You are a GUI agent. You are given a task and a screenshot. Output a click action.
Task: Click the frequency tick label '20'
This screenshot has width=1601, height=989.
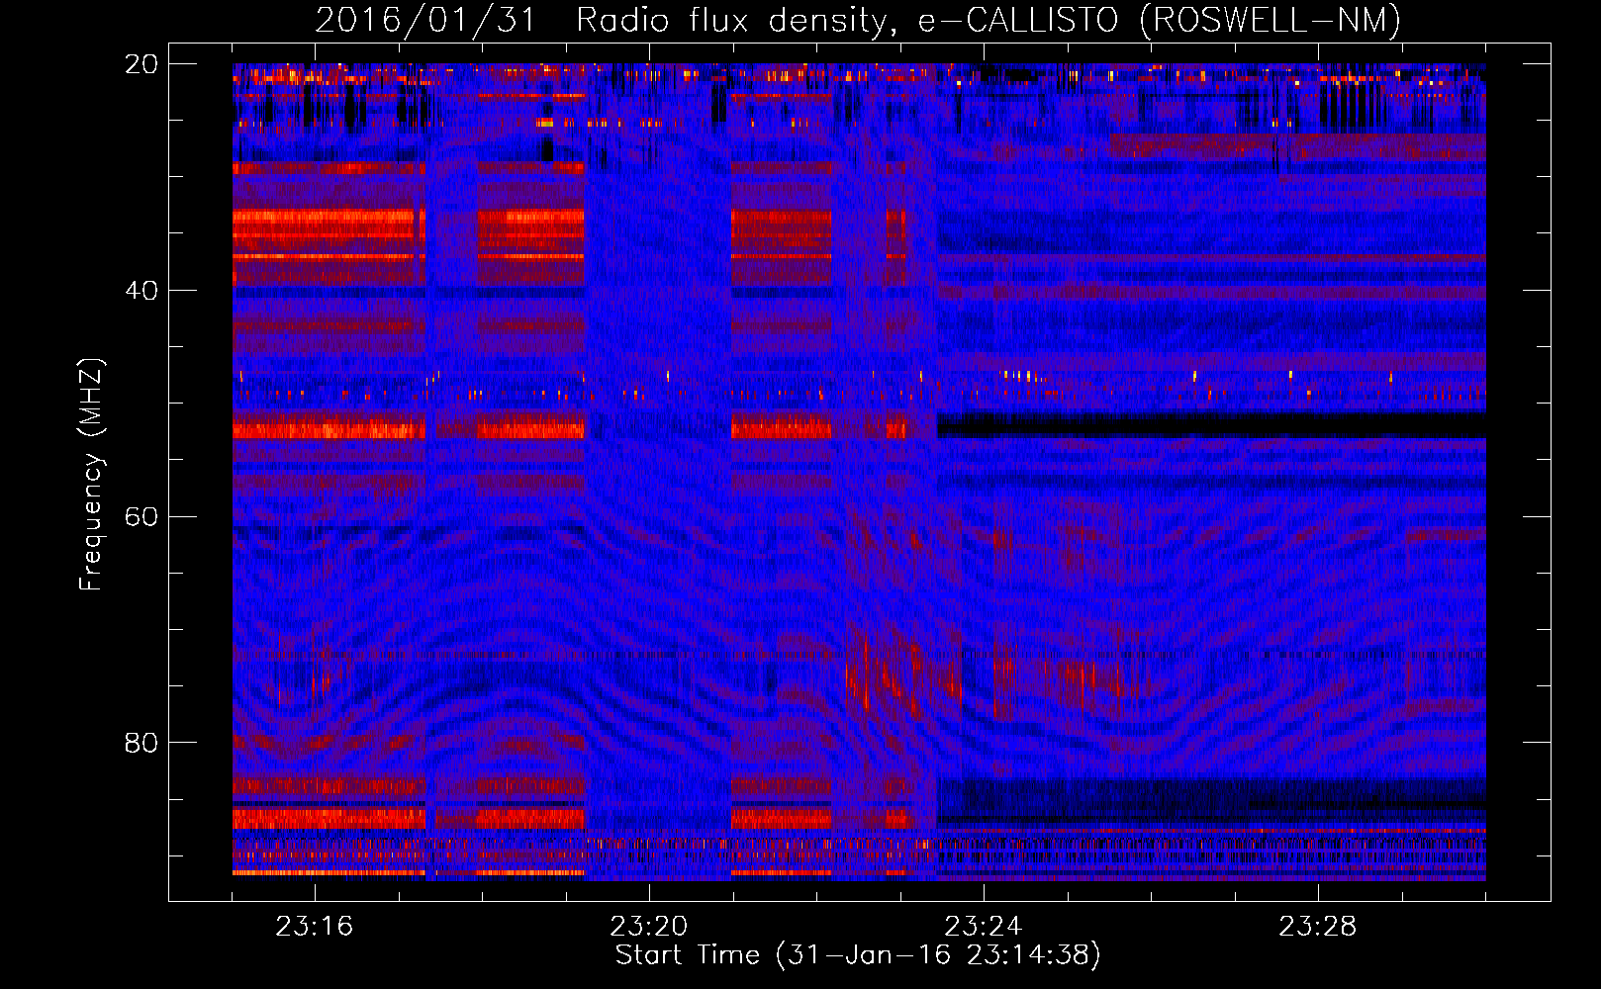tap(141, 64)
